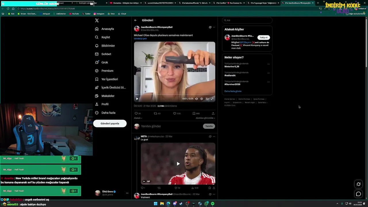Screen dimensions: 368x207
Task: Open Sohbet messages
Action: (x=103, y=54)
